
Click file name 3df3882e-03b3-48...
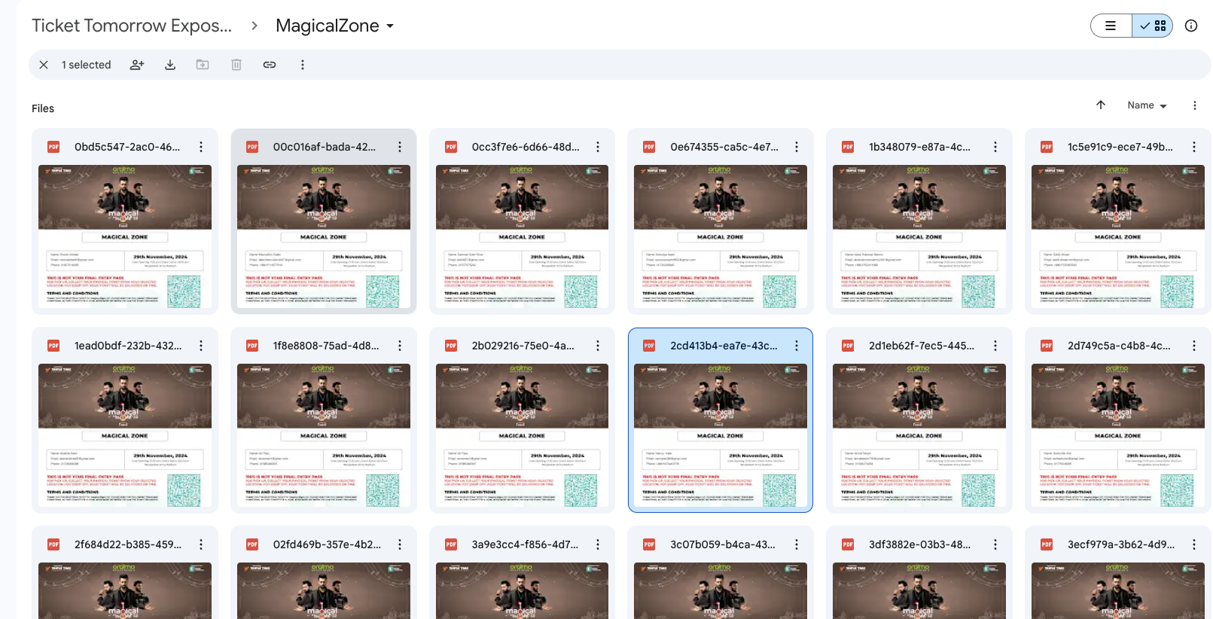click(920, 544)
